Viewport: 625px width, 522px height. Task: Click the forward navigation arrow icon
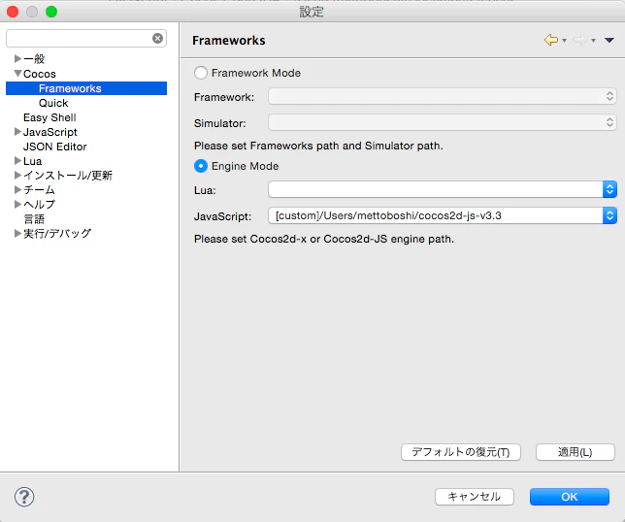point(580,40)
